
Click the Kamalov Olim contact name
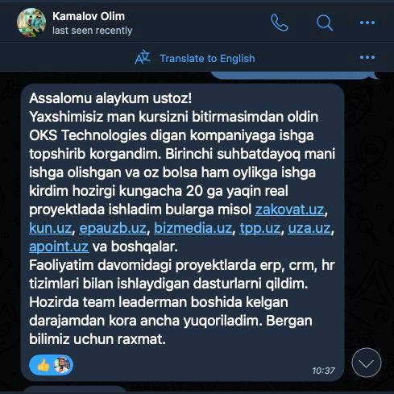point(89,16)
